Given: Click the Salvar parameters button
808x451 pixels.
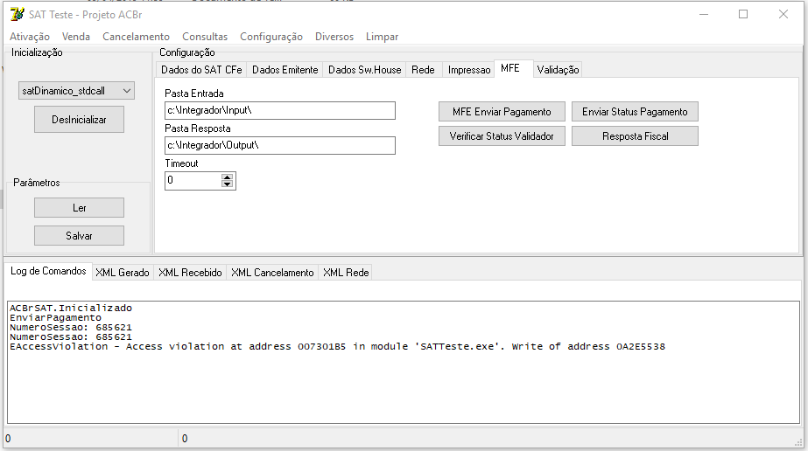Looking at the screenshot, I should (79, 235).
